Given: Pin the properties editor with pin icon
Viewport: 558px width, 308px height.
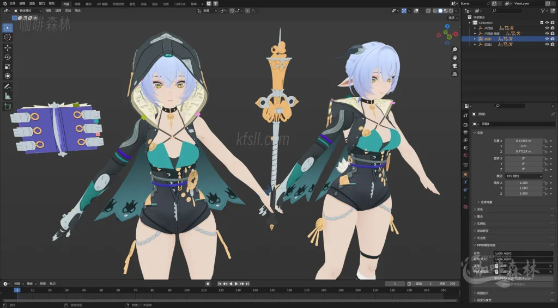Looking at the screenshot, I should coord(553,114).
